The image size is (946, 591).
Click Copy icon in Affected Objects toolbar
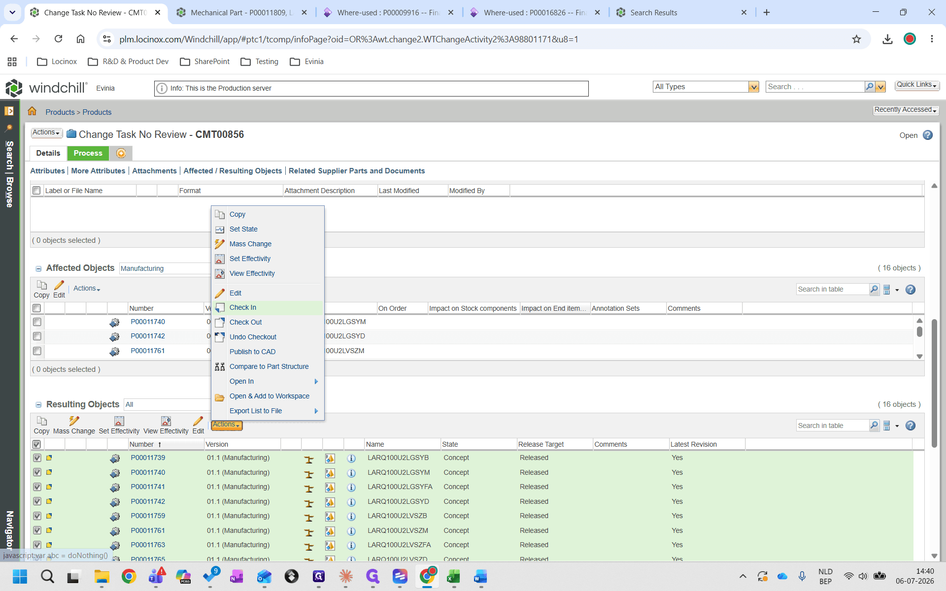[x=42, y=285]
